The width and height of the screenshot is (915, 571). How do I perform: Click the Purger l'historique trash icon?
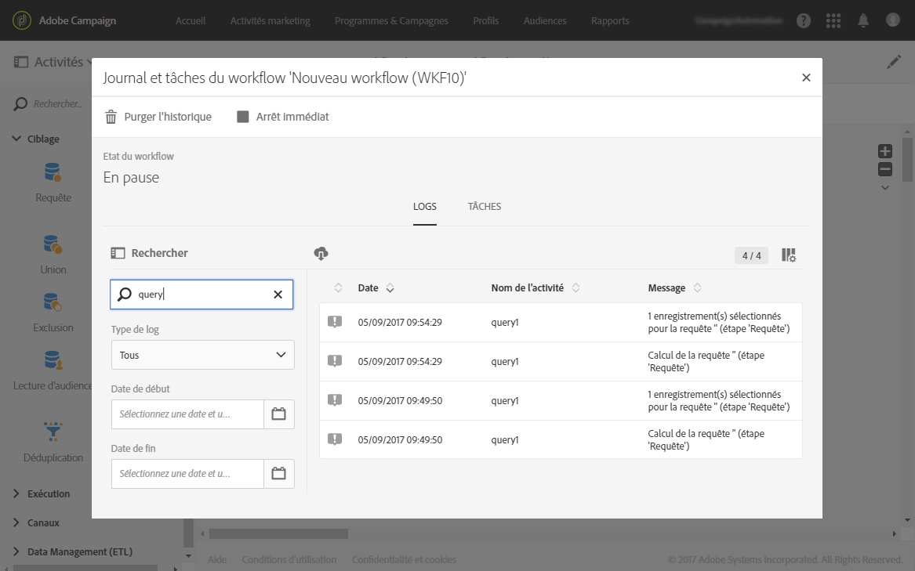(111, 117)
